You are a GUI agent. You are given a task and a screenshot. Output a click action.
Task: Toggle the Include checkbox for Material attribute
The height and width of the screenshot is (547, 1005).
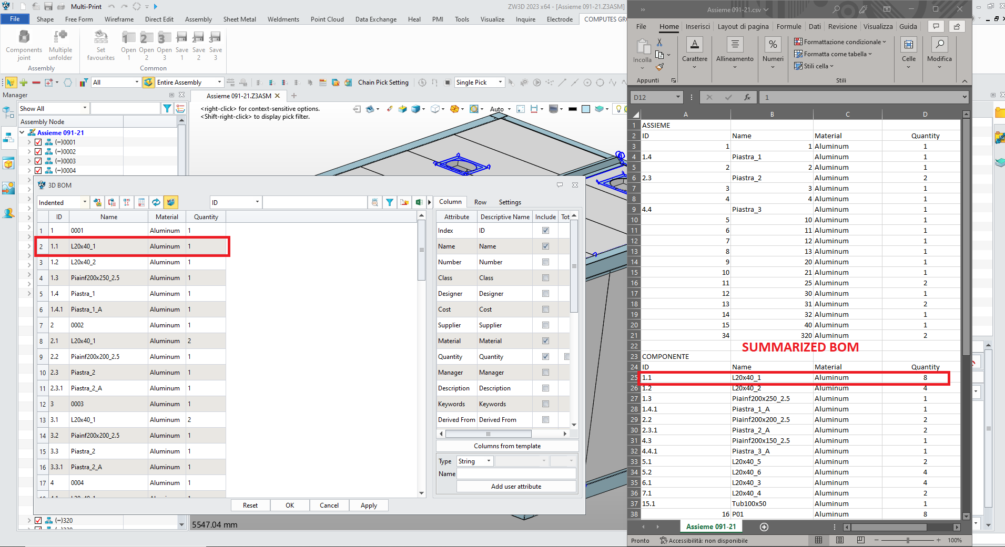(x=545, y=340)
